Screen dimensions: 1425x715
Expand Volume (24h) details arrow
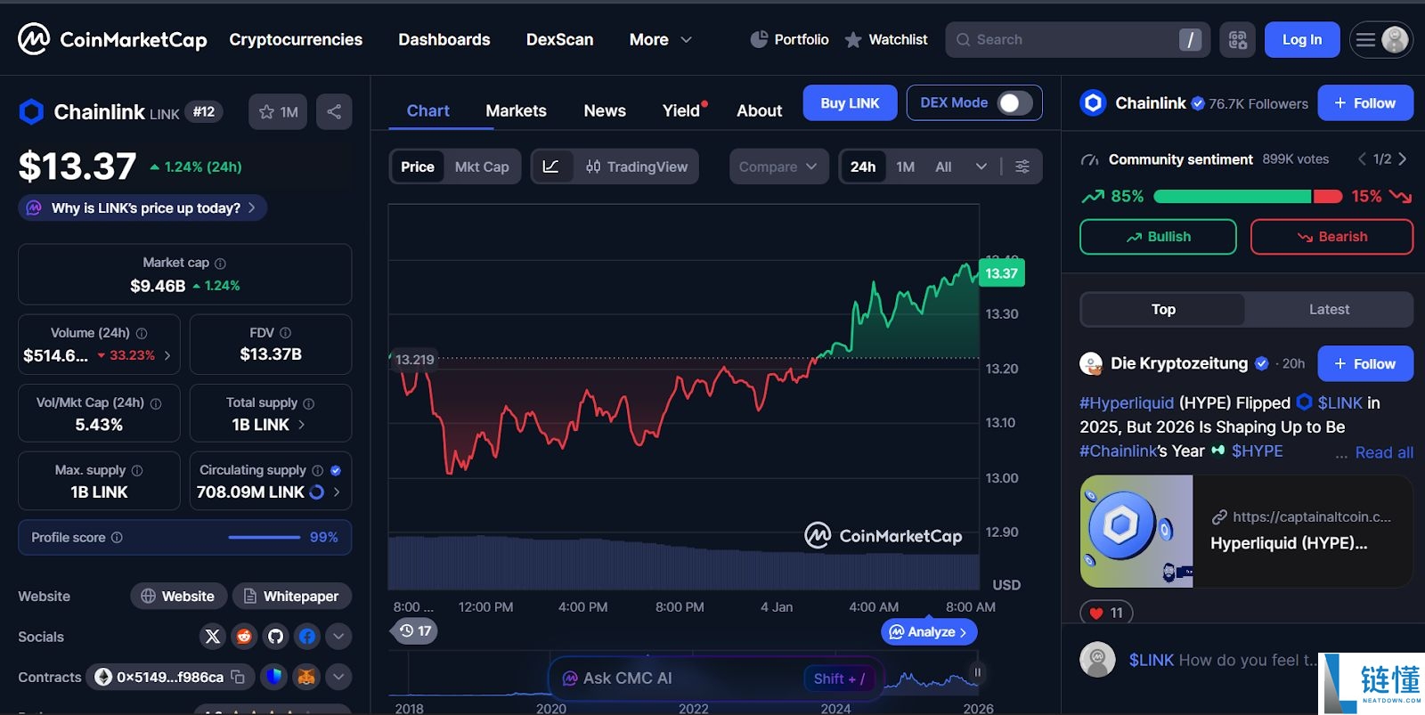(167, 355)
